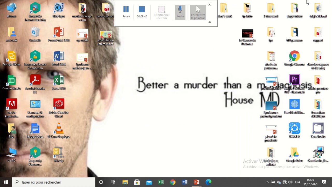Image resolution: width=332 pixels, height=187 pixels.
Task: Select the stage suture folder
Action: click(294, 10)
